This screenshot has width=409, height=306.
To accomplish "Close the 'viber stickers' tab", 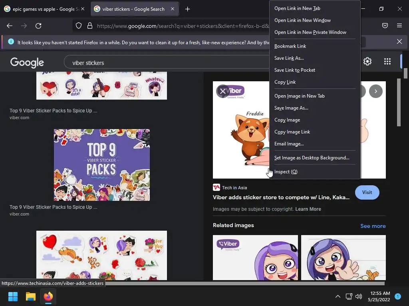I will [173, 9].
